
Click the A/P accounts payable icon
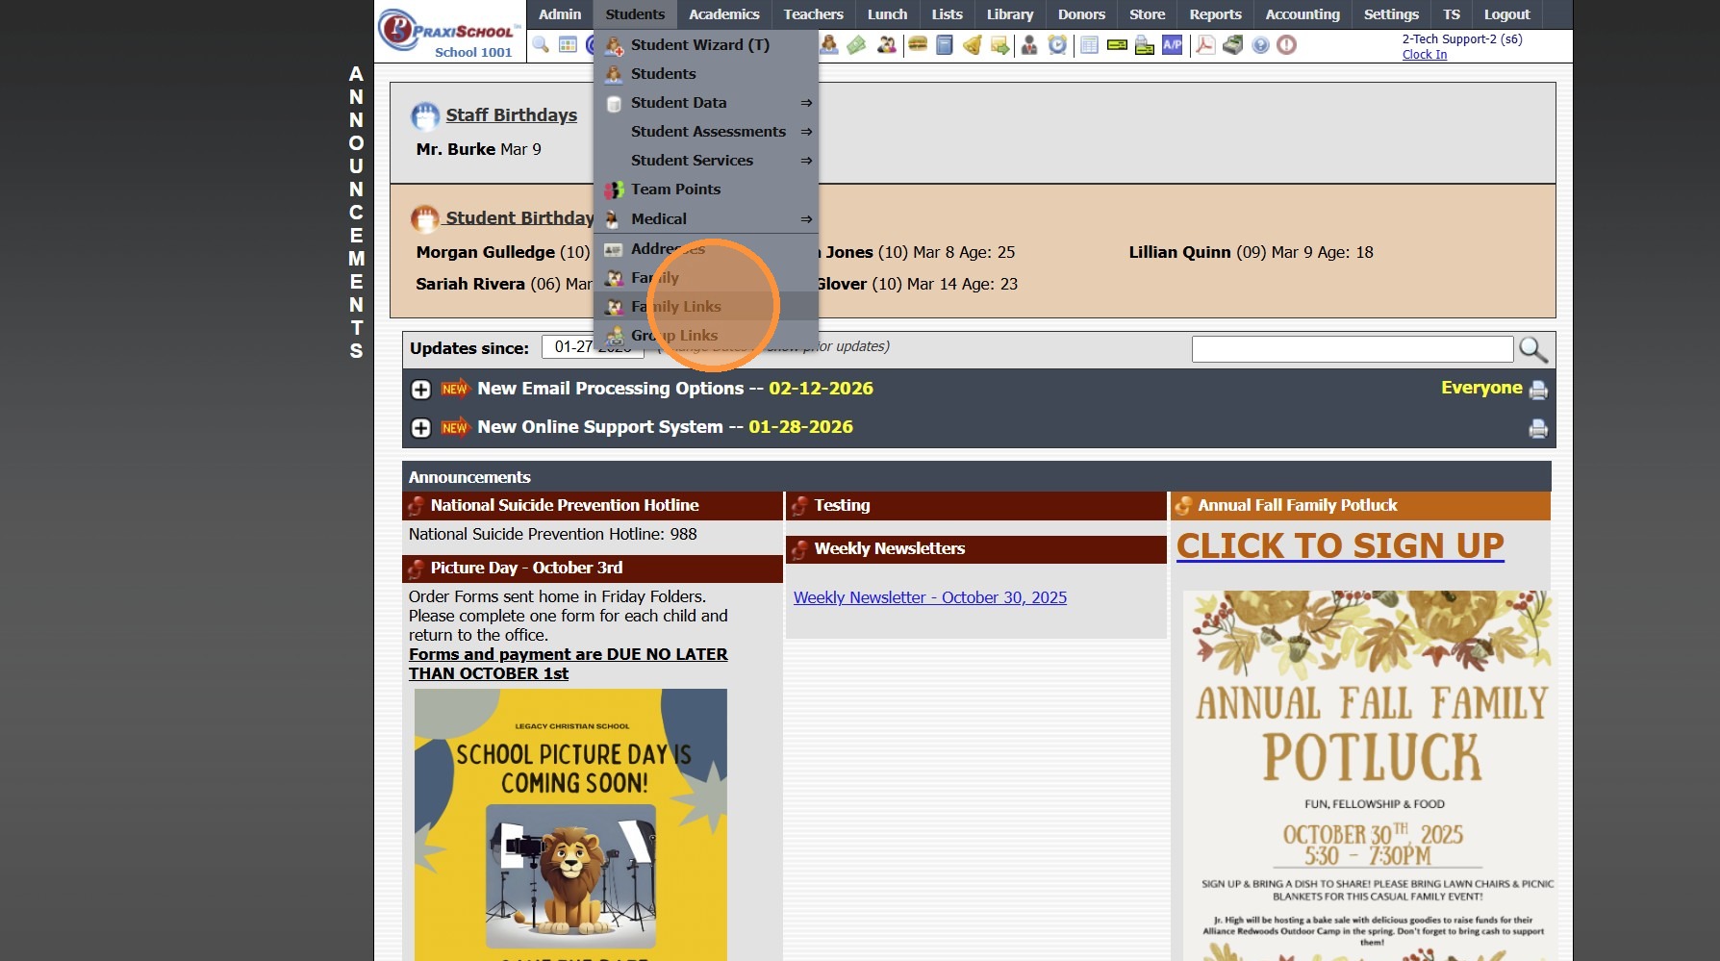(x=1172, y=44)
